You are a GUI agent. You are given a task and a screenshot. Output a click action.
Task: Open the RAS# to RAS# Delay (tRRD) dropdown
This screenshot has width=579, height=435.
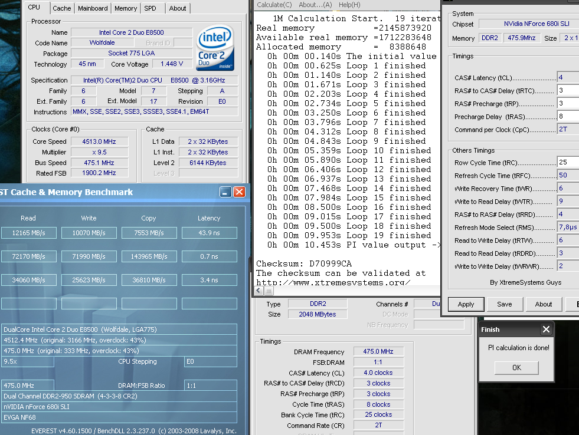(x=568, y=214)
